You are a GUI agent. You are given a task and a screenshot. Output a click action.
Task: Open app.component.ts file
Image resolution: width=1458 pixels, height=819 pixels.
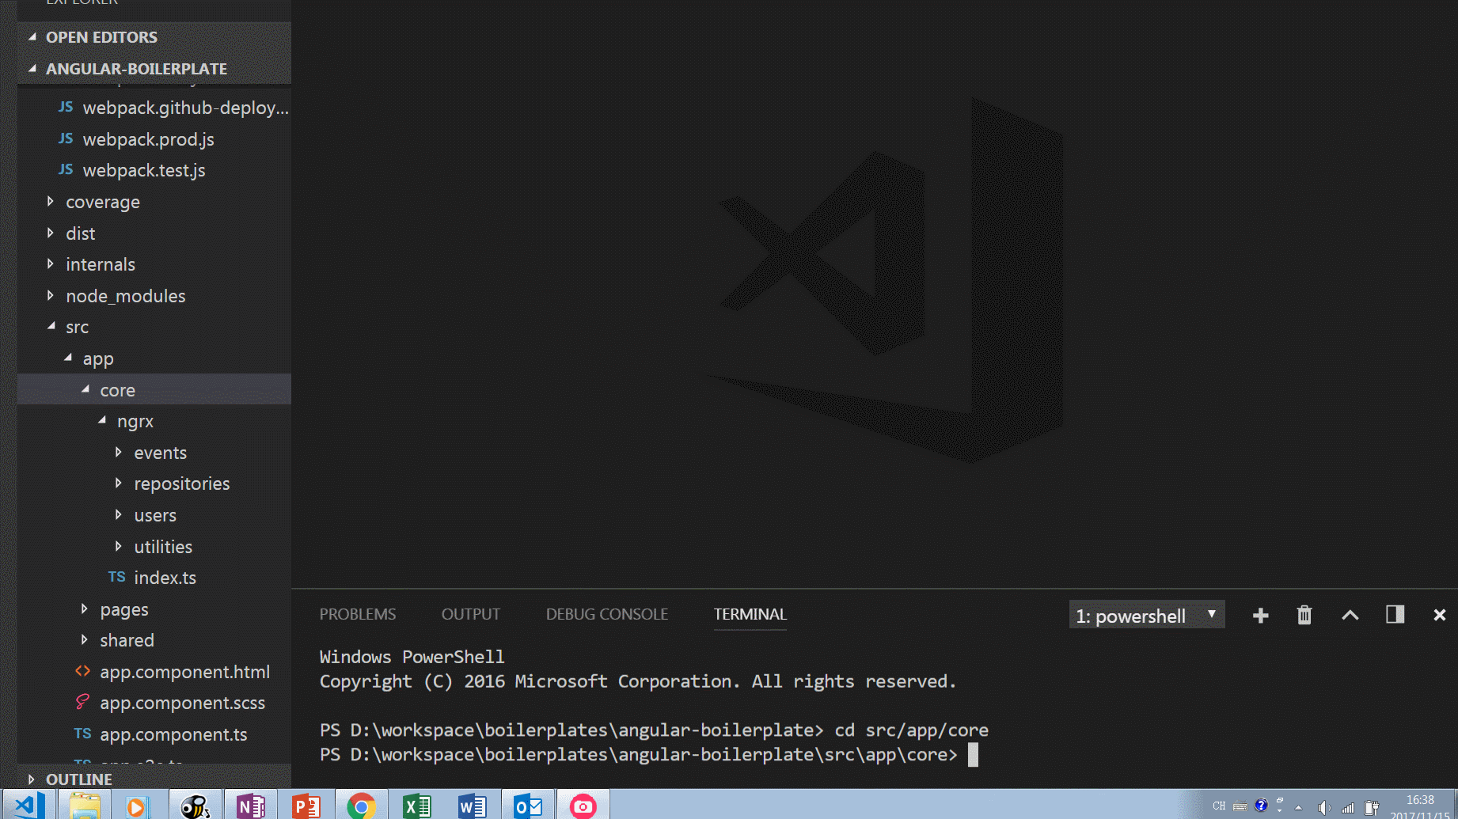[154, 734]
